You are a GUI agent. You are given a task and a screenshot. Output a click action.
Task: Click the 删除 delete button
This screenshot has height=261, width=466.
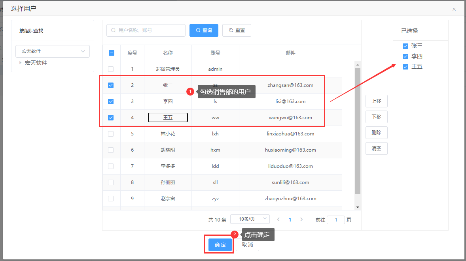(x=376, y=133)
